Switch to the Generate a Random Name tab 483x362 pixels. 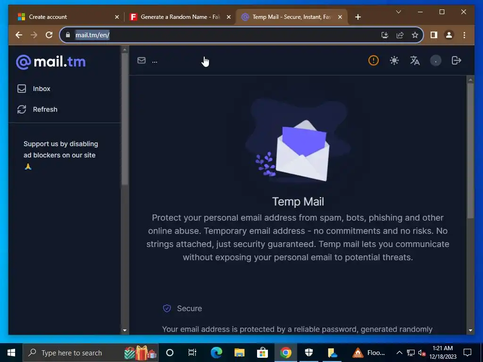(x=180, y=17)
